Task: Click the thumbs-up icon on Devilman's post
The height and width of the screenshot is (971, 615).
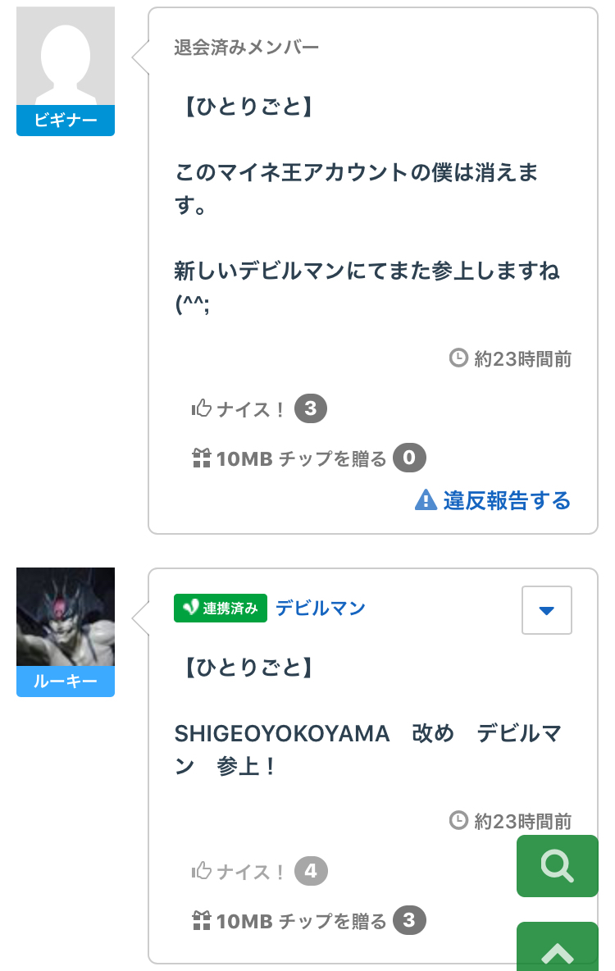Action: coord(201,871)
